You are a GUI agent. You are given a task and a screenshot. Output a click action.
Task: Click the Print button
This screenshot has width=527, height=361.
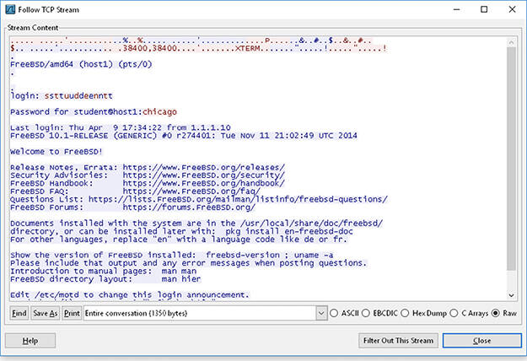tap(72, 313)
